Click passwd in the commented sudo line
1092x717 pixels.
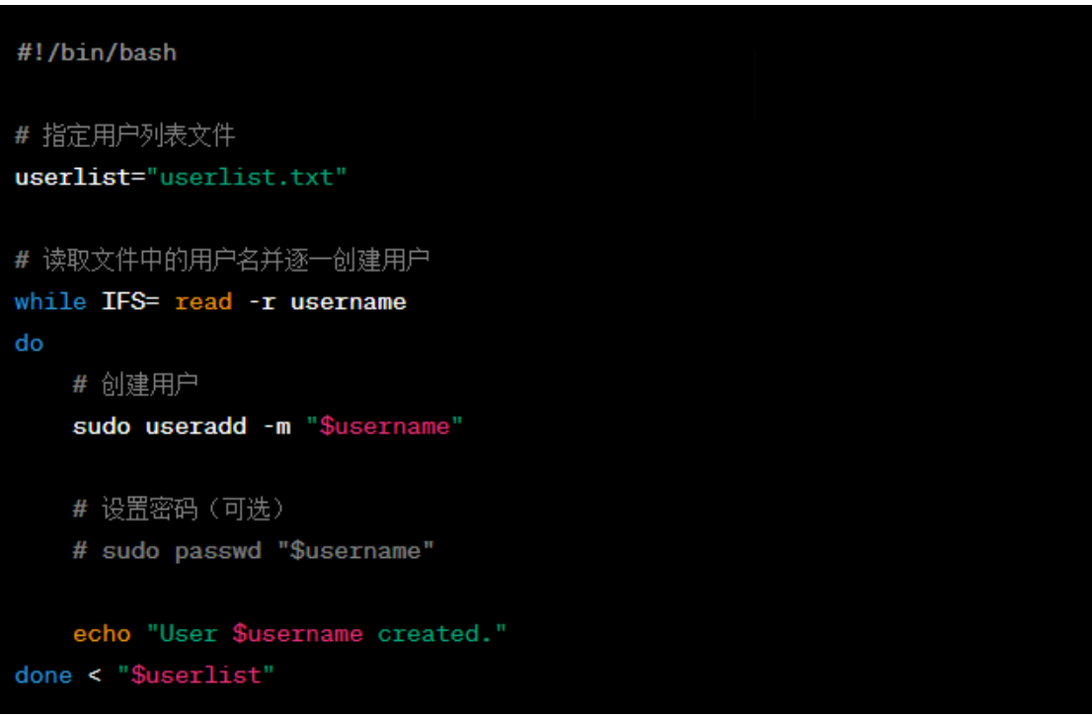pyautogui.click(x=218, y=550)
